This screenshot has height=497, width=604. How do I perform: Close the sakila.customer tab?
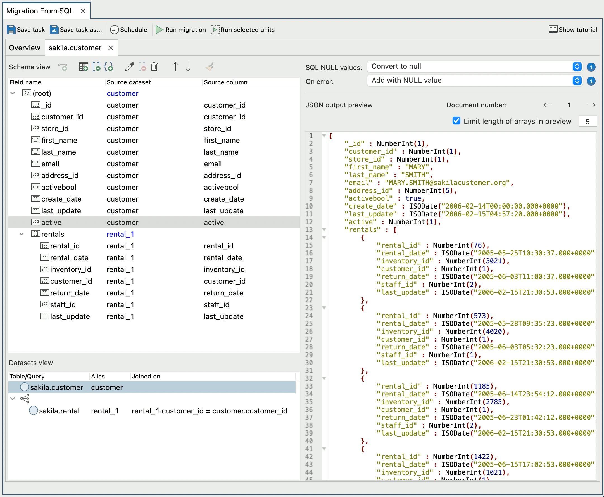111,48
